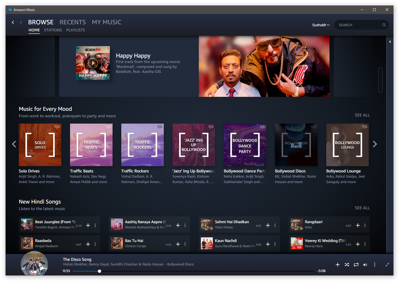Image resolution: width=399 pixels, height=281 pixels.
Task: Open more options for Veerey Ki Wedding
Action: [365, 244]
